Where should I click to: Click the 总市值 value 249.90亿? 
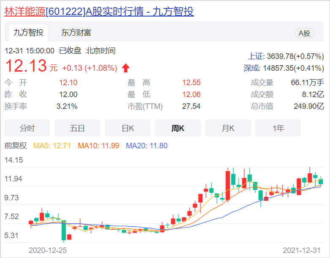coord(309,106)
